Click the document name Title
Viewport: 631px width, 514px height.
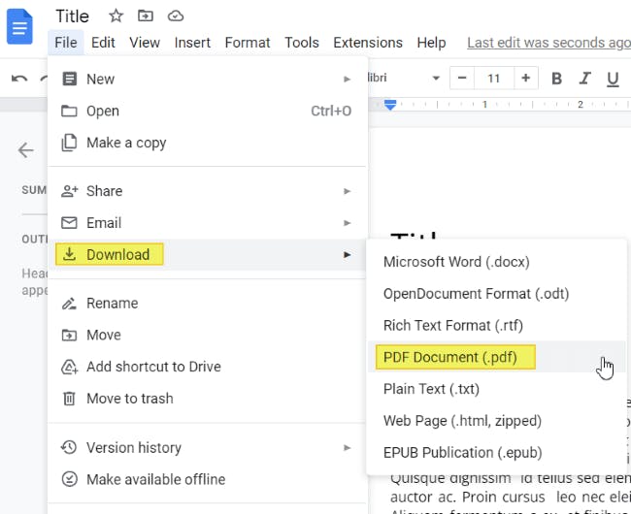coord(72,16)
